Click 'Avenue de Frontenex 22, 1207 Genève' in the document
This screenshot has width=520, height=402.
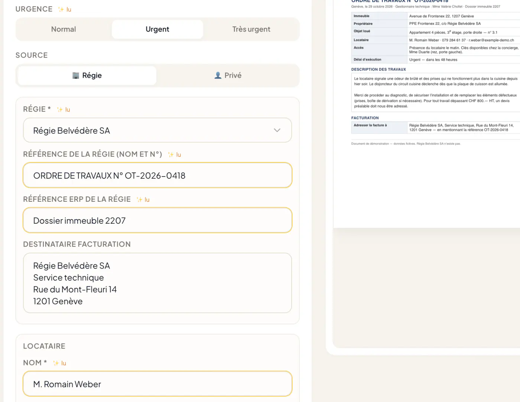click(x=442, y=16)
